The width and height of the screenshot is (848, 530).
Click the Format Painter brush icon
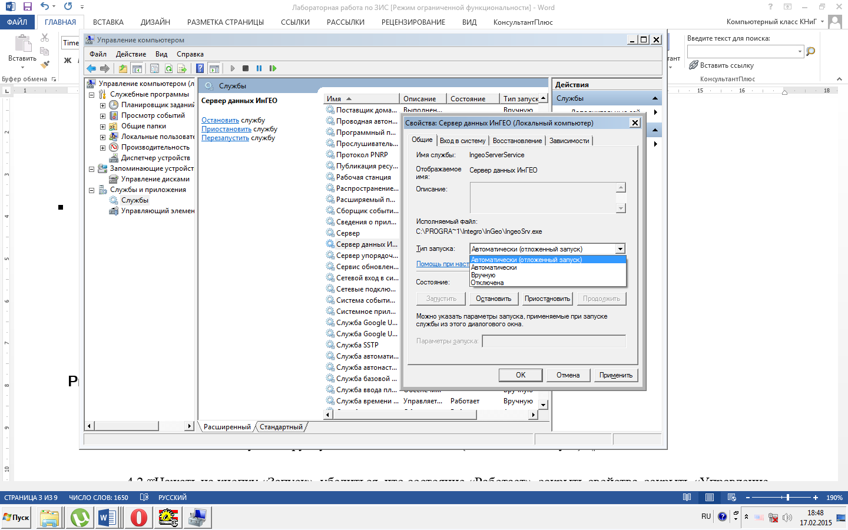point(45,64)
